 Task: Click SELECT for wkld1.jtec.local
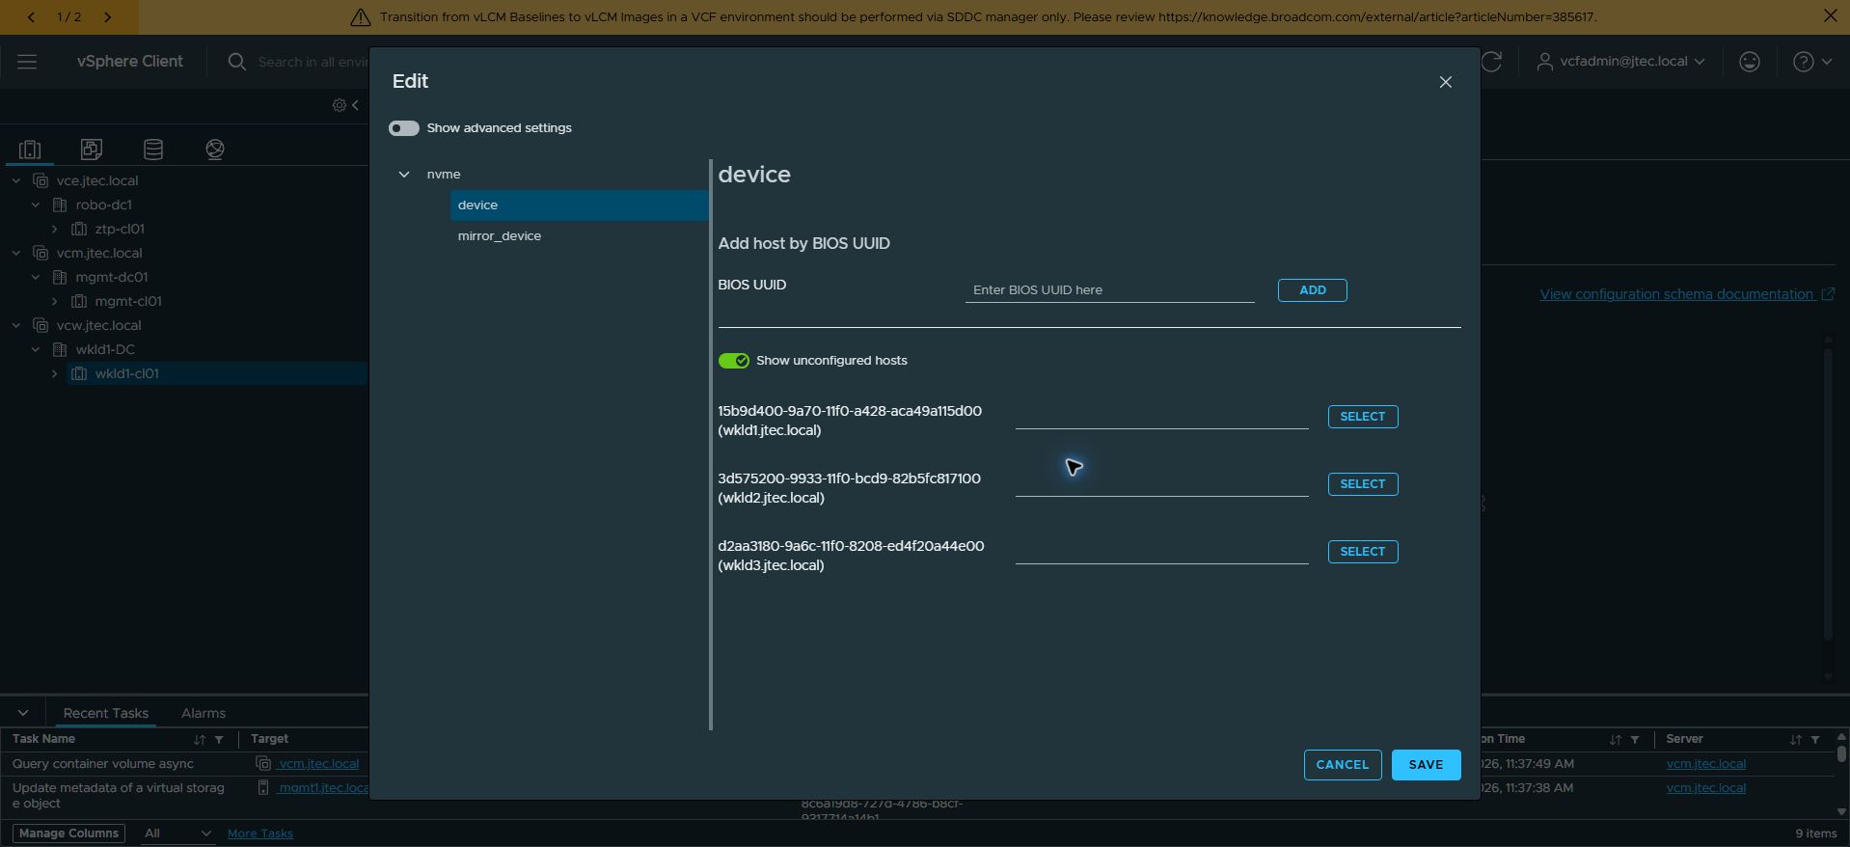click(x=1362, y=417)
